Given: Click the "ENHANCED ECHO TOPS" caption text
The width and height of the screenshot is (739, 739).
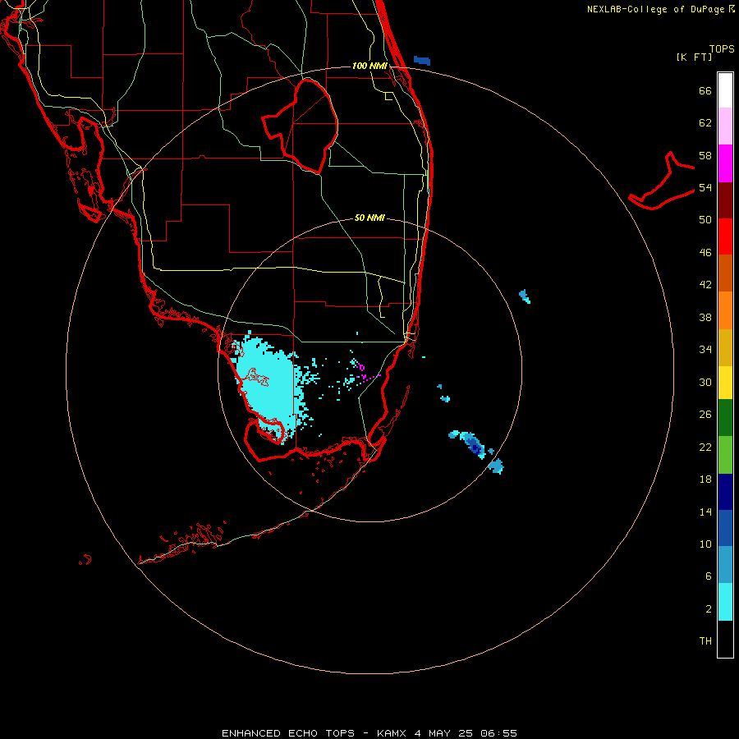Looking at the screenshot, I should tap(288, 733).
